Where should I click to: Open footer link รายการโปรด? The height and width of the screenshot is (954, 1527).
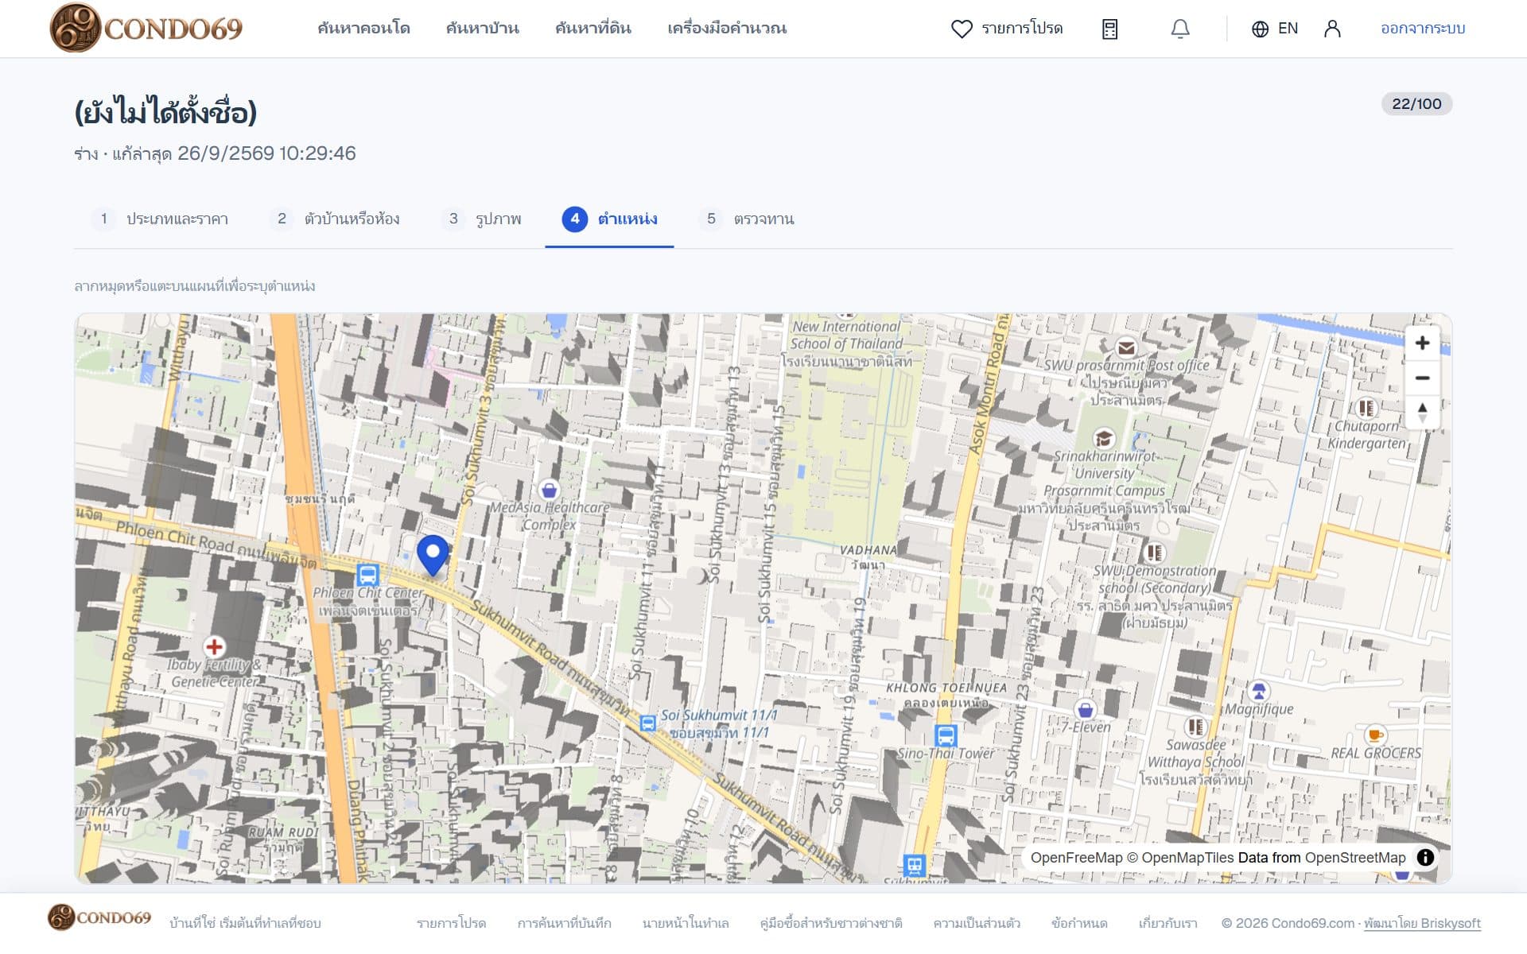point(451,923)
